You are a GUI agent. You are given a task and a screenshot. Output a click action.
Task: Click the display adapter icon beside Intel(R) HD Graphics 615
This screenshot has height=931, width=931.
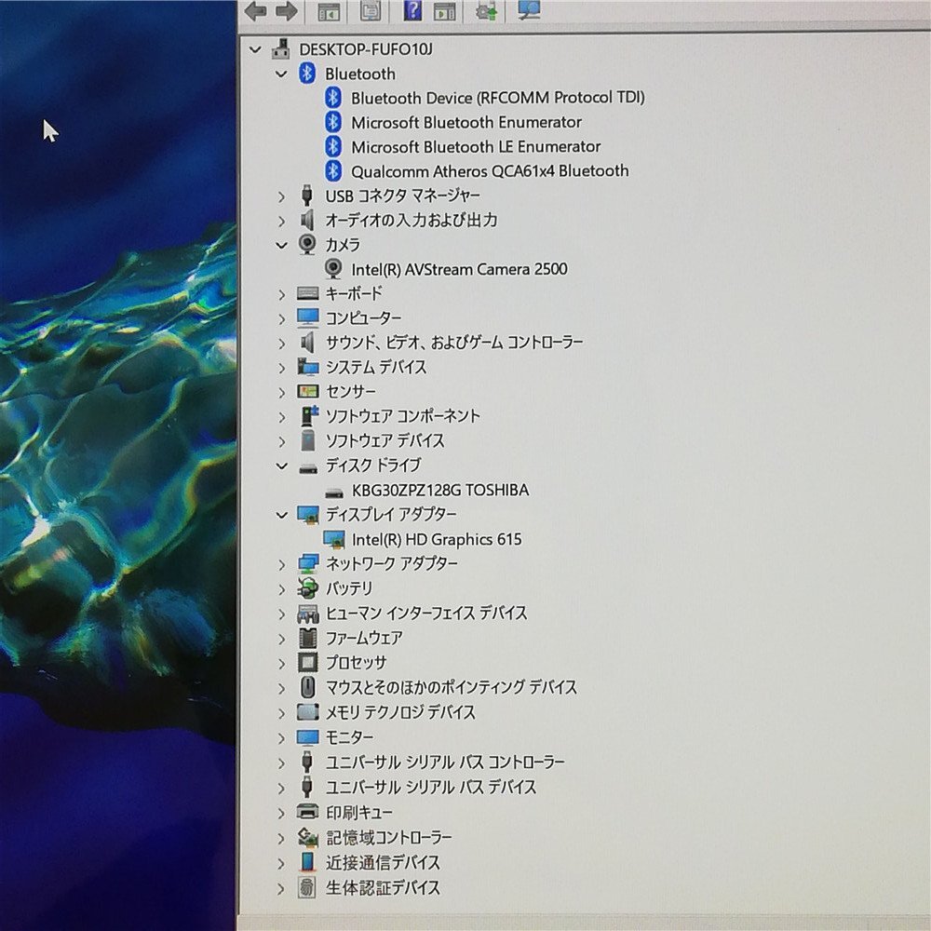pyautogui.click(x=333, y=539)
